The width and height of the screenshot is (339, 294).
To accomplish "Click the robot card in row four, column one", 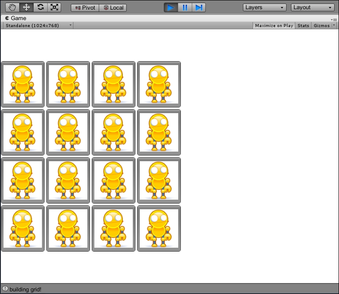I will (23, 228).
